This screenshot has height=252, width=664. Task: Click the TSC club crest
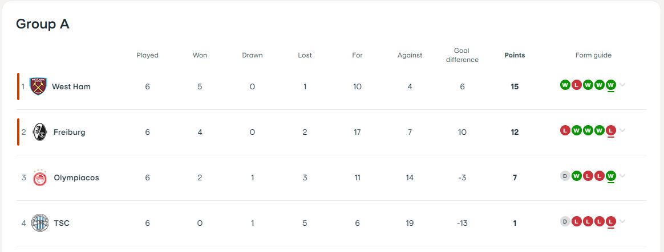click(40, 223)
